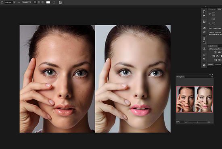Image resolution: width=222 pixels, height=149 pixels.
Task: Click the crosshair coordinates icon in Info panel
Action: (209, 23)
